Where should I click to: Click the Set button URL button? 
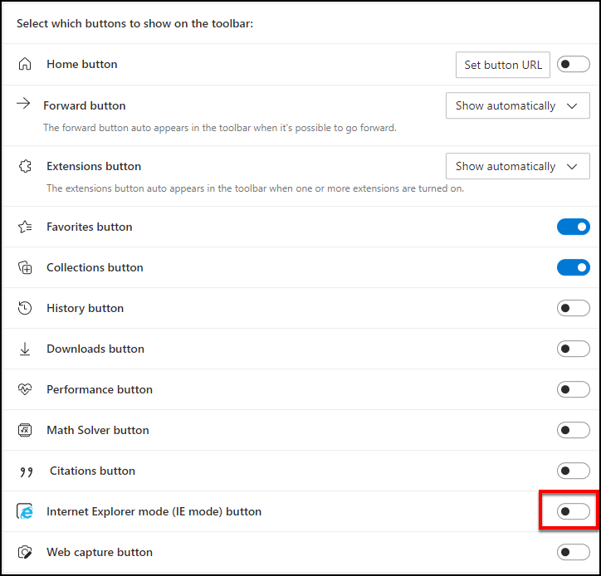[x=502, y=65]
